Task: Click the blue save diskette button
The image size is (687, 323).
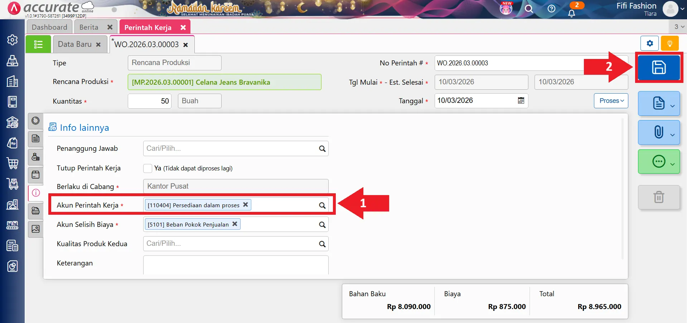Action: point(658,67)
